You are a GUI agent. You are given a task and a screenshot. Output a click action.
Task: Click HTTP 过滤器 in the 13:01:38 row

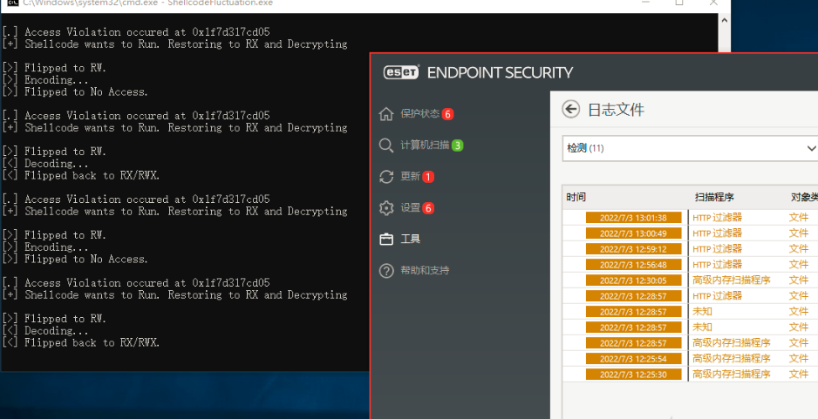(718, 217)
